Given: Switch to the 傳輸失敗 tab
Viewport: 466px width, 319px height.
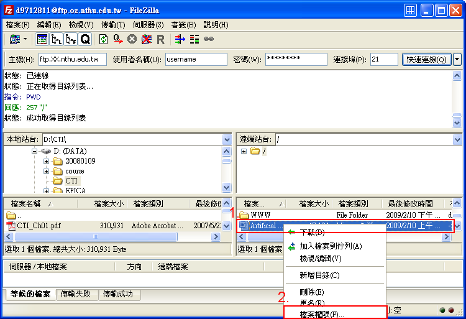Looking at the screenshot, I should click(78, 294).
